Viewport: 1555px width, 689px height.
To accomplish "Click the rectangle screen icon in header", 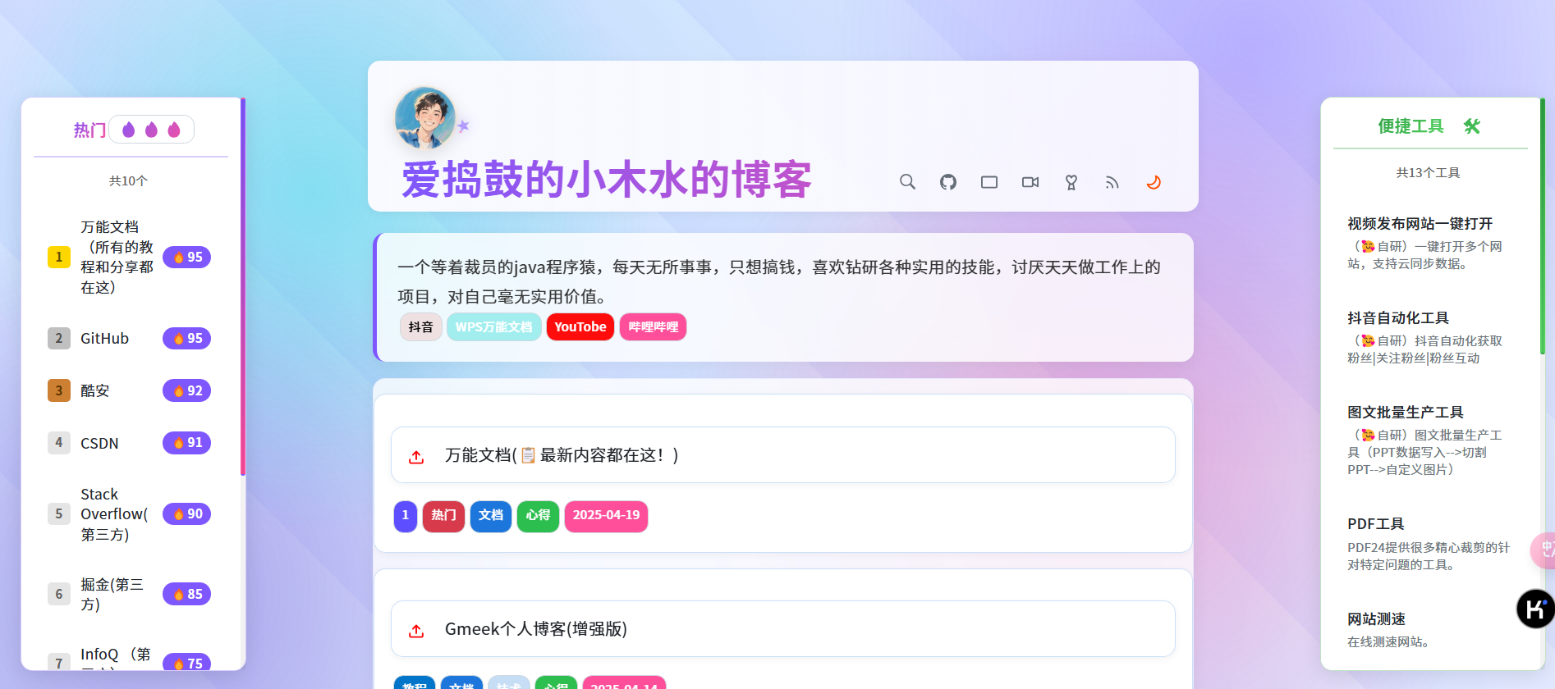I will [989, 182].
